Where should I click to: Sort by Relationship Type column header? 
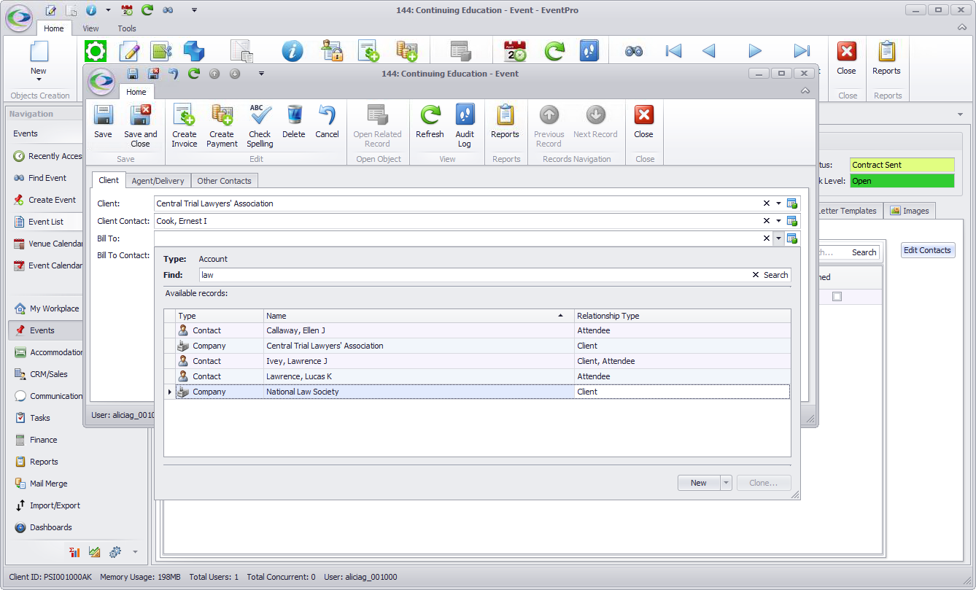coord(682,316)
